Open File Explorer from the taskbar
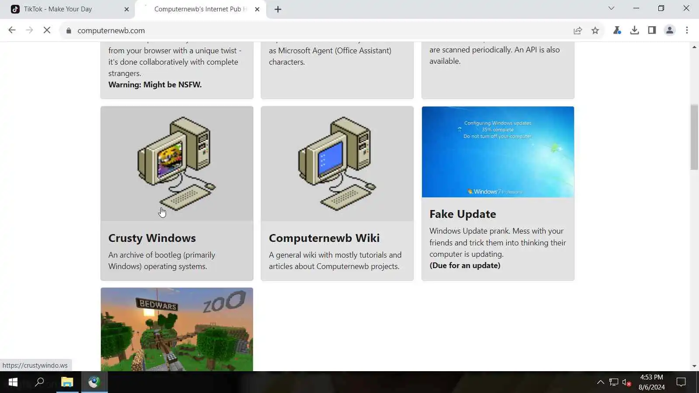This screenshot has width=699, height=393. 67,383
